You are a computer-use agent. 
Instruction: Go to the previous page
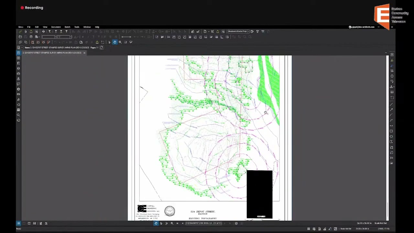click(x=182, y=223)
